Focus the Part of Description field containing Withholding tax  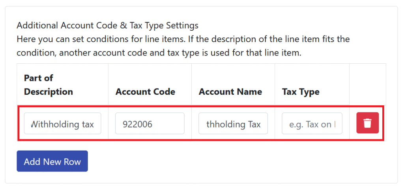coord(63,123)
